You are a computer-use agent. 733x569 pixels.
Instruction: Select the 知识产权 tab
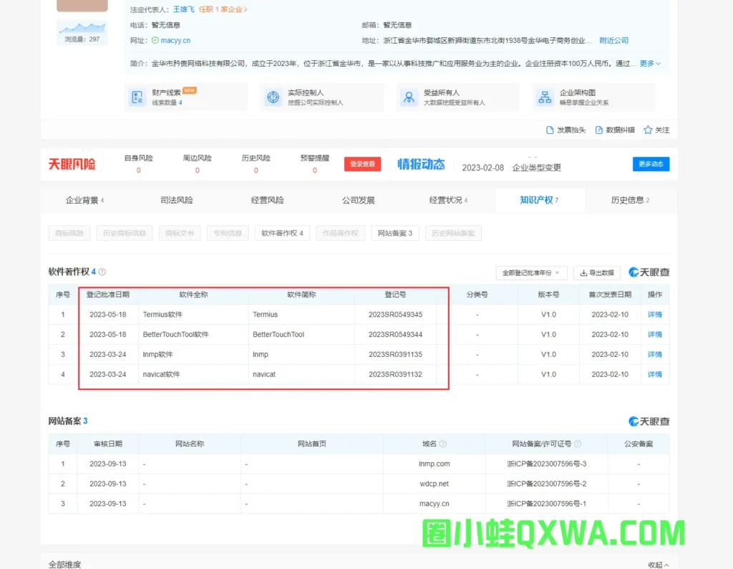click(x=540, y=200)
